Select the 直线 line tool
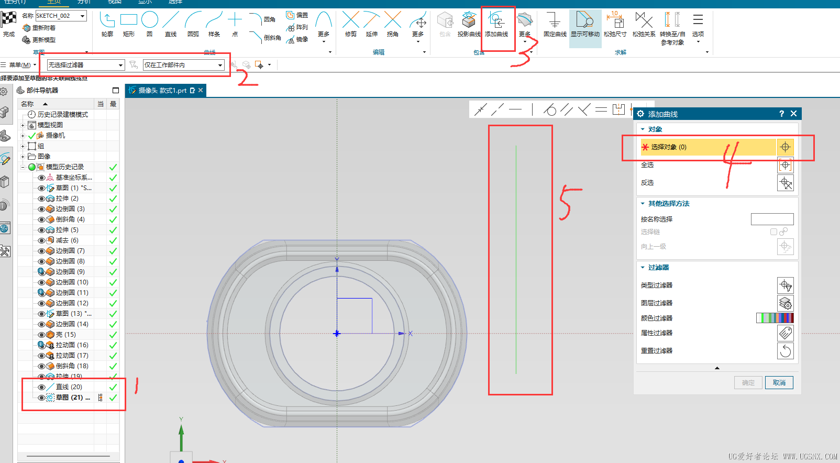The image size is (840, 463). coord(171,20)
